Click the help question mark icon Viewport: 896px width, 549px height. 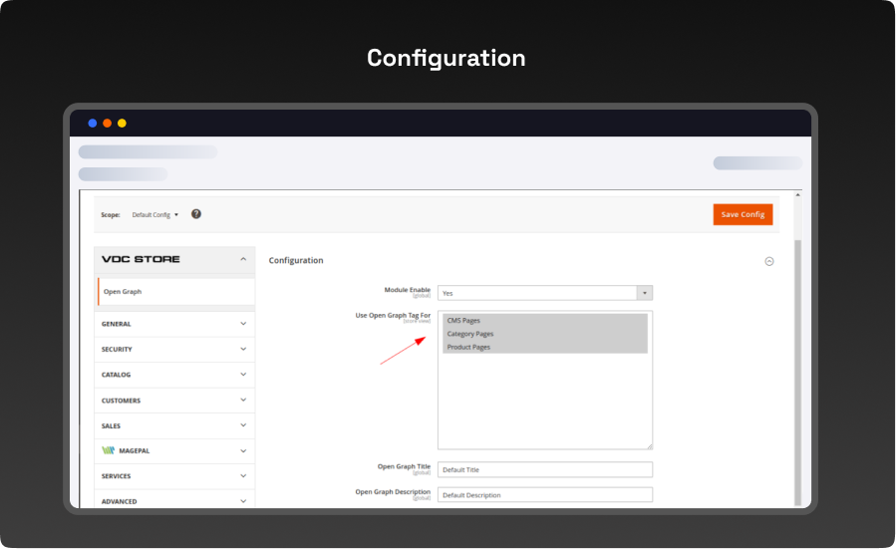tap(196, 214)
